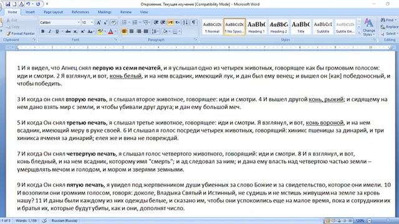The width and height of the screenshot is (399, 224).
Task: Click Grow Font icon
Action: click(99, 22)
